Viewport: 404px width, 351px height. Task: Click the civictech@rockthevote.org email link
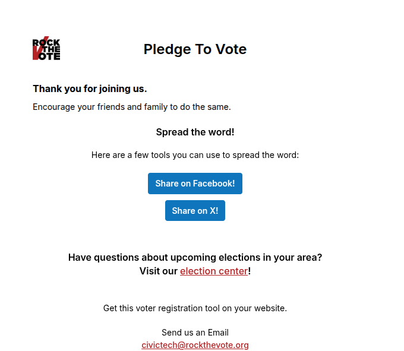(195, 345)
